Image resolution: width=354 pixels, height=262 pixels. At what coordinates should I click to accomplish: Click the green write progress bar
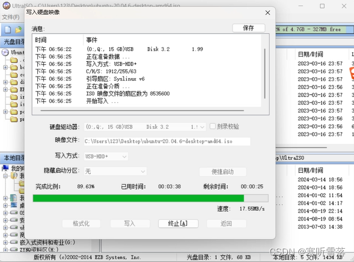pos(151,198)
